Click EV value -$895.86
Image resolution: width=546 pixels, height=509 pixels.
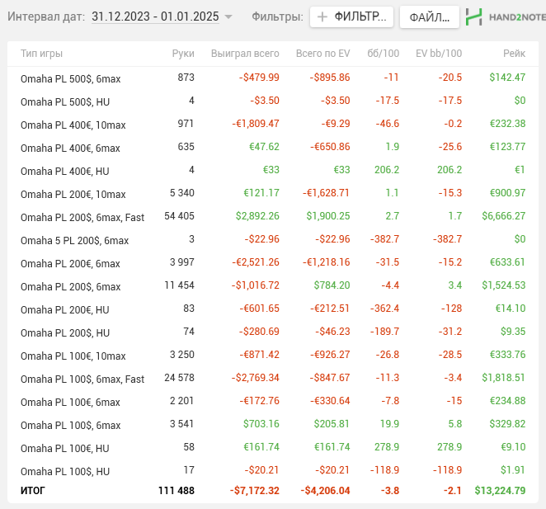click(330, 78)
